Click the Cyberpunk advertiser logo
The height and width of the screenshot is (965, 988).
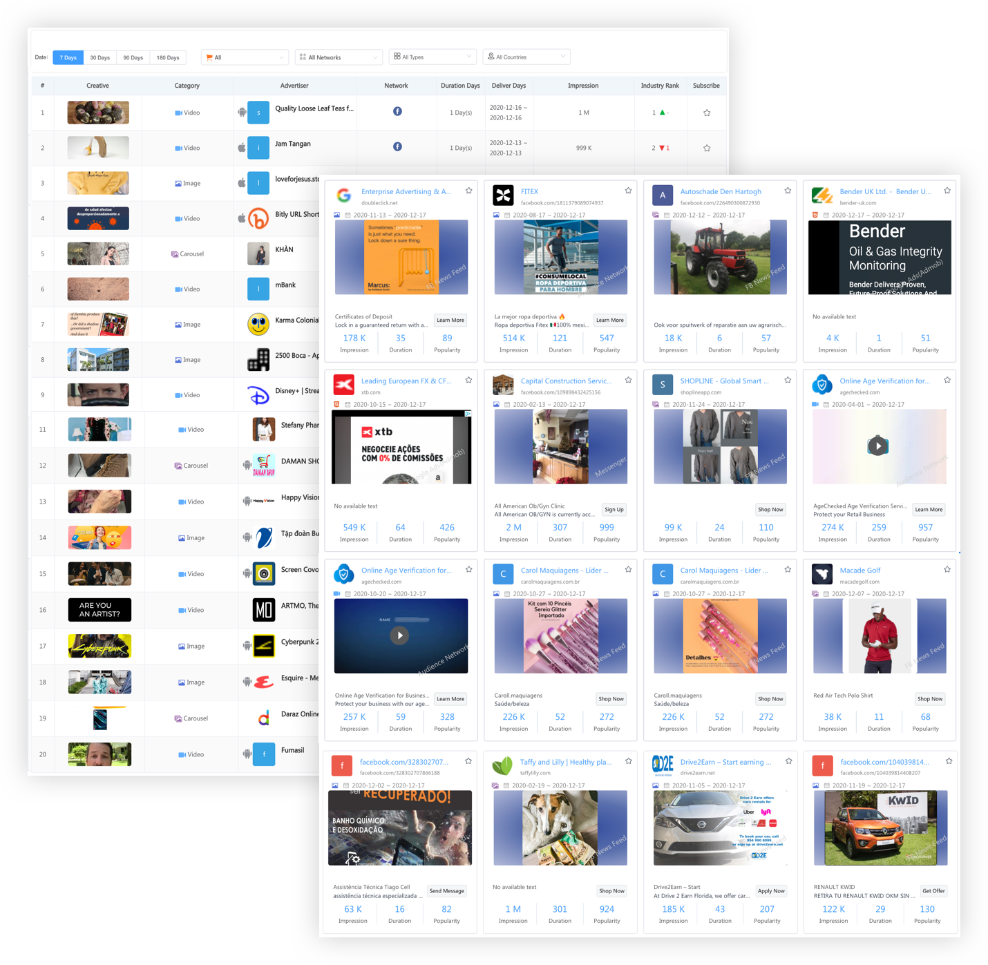(x=264, y=646)
